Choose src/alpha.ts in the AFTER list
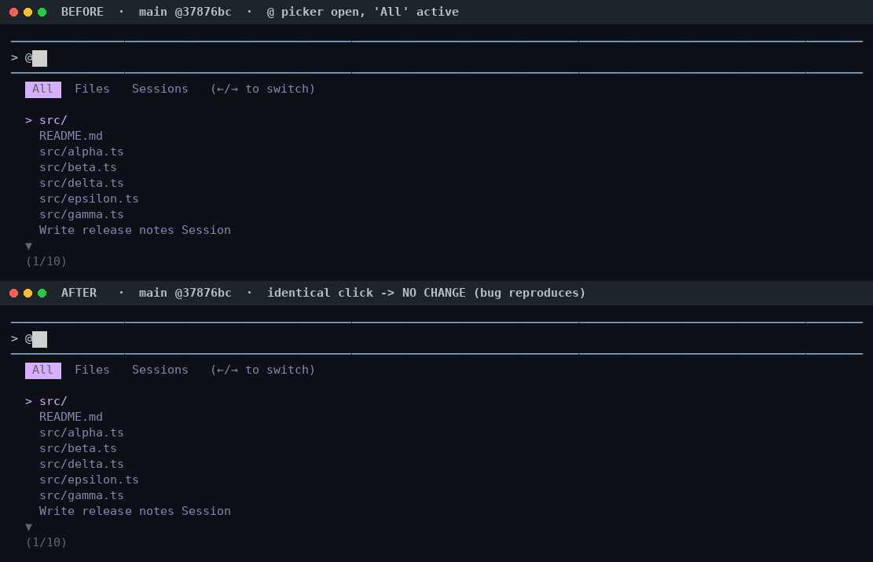 click(x=81, y=432)
